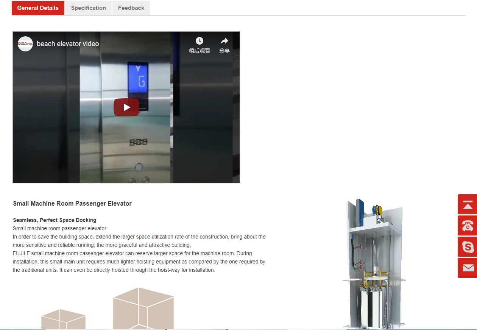Click the line "In order to save the building space"
Image resolution: width=477 pixels, height=330 pixels.
[139, 237]
